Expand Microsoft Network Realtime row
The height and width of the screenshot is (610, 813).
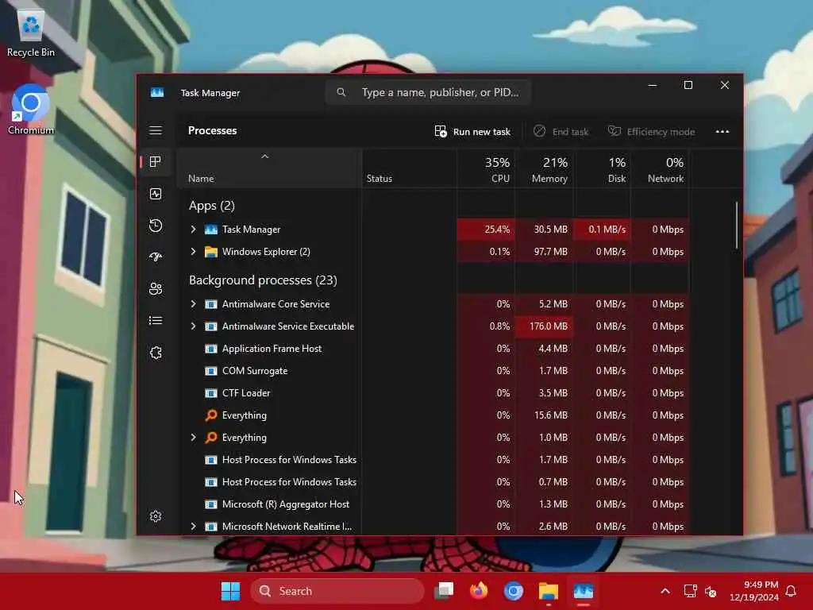pos(194,527)
